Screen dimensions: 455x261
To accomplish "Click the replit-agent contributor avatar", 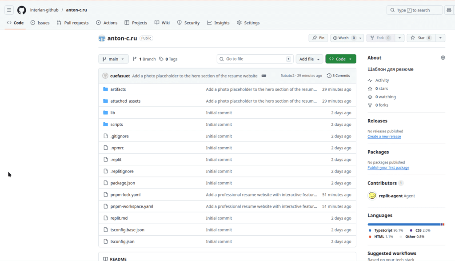I will click(x=372, y=196).
